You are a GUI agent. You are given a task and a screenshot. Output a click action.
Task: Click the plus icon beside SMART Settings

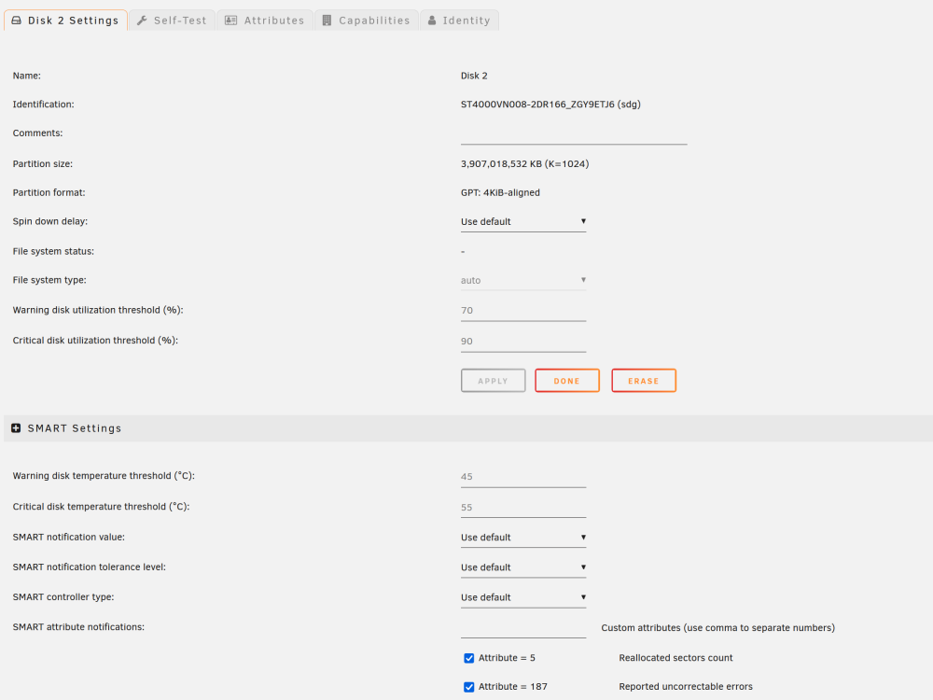tap(16, 428)
